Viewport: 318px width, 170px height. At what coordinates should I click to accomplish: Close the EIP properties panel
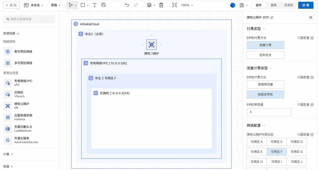pos(311,17)
